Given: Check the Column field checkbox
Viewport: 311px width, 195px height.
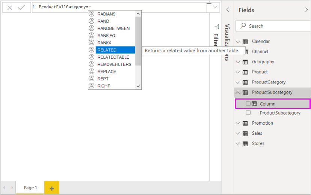Looking at the screenshot, I should (x=248, y=104).
